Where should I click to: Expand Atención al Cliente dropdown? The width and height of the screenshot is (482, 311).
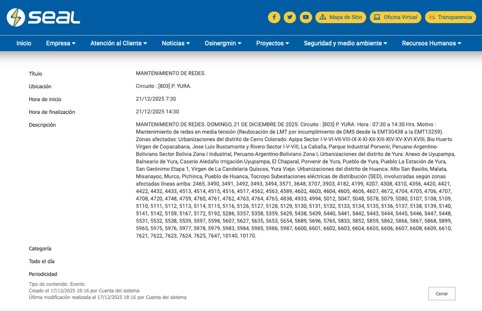pyautogui.click(x=119, y=43)
